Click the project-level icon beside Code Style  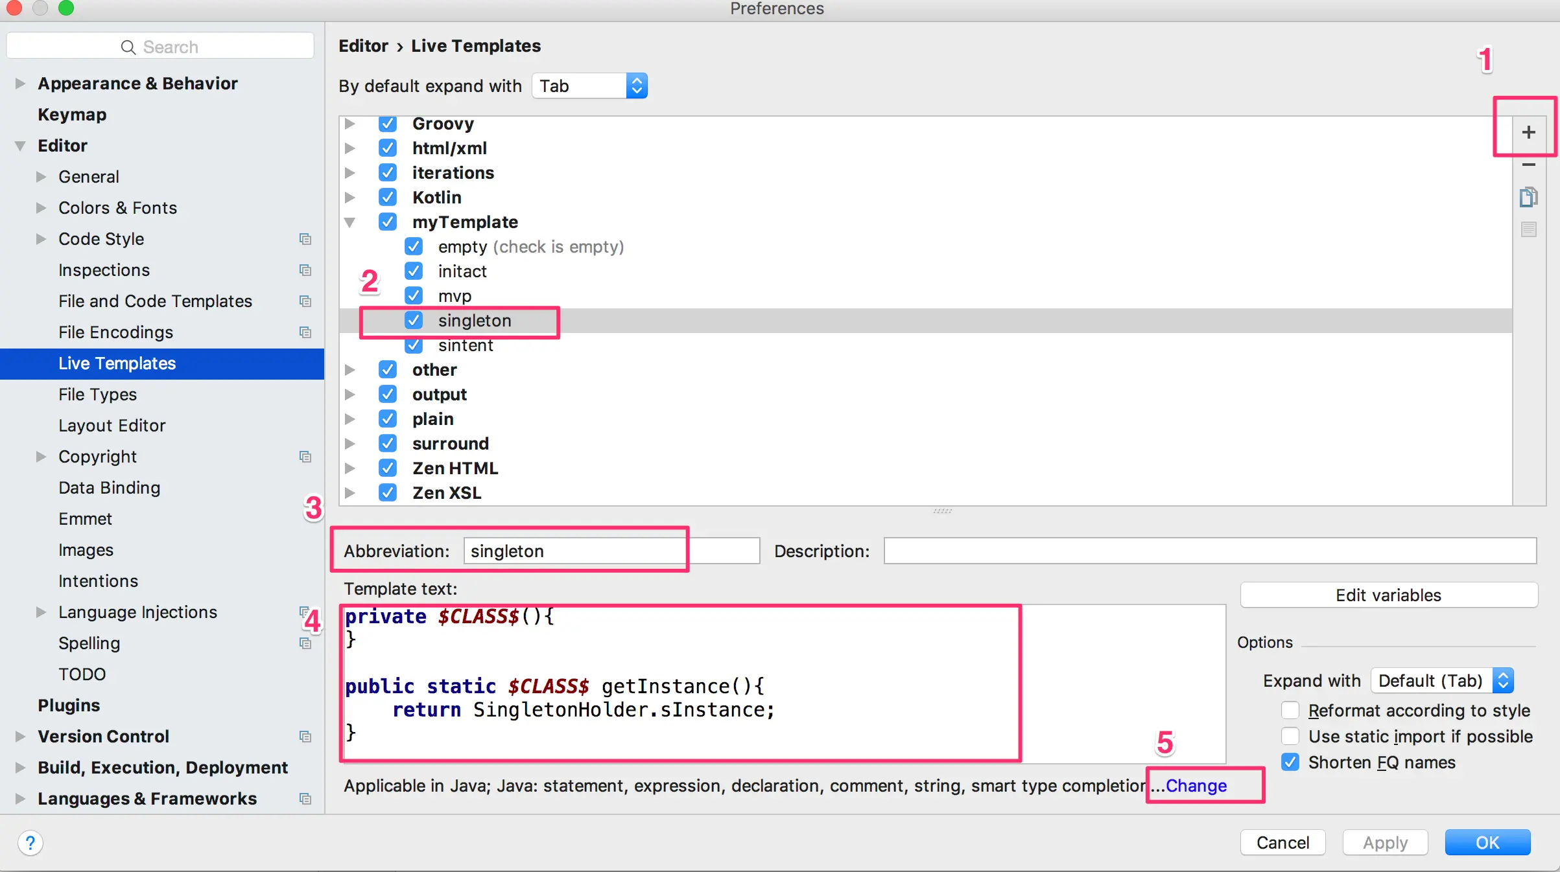click(305, 239)
